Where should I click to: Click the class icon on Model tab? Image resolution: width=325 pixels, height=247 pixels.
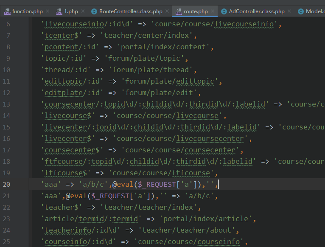[x=301, y=11]
